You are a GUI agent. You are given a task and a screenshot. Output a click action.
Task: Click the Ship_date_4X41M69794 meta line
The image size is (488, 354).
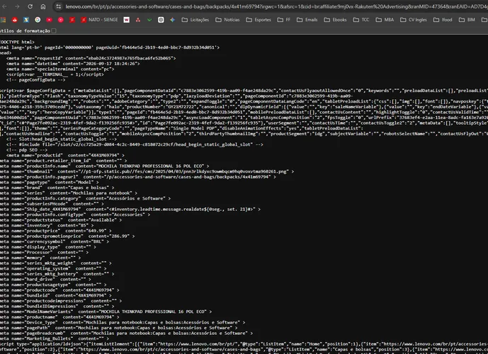pos(130,209)
